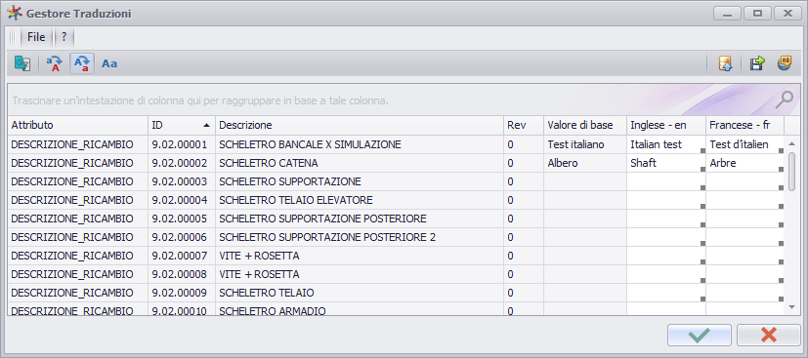Click the Gestore Traduzioni app icon
The width and height of the screenshot is (808, 358).
click(x=15, y=13)
